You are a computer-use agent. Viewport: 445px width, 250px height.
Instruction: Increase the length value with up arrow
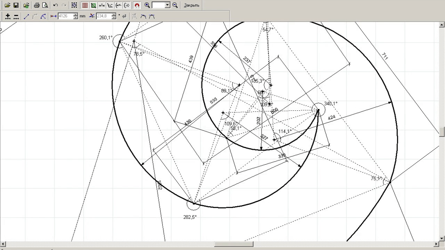click(76, 15)
